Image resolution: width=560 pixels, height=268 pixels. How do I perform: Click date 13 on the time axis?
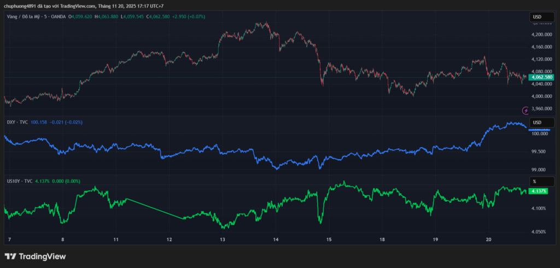click(x=222, y=240)
